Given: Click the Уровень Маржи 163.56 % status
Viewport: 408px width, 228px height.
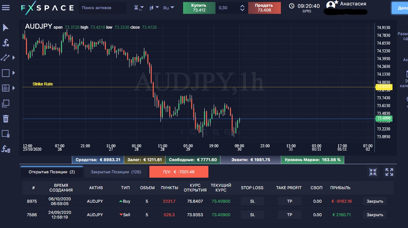Looking at the screenshot, I should (313, 160).
